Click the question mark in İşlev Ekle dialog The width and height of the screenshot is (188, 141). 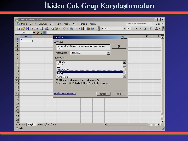click(x=122, y=37)
